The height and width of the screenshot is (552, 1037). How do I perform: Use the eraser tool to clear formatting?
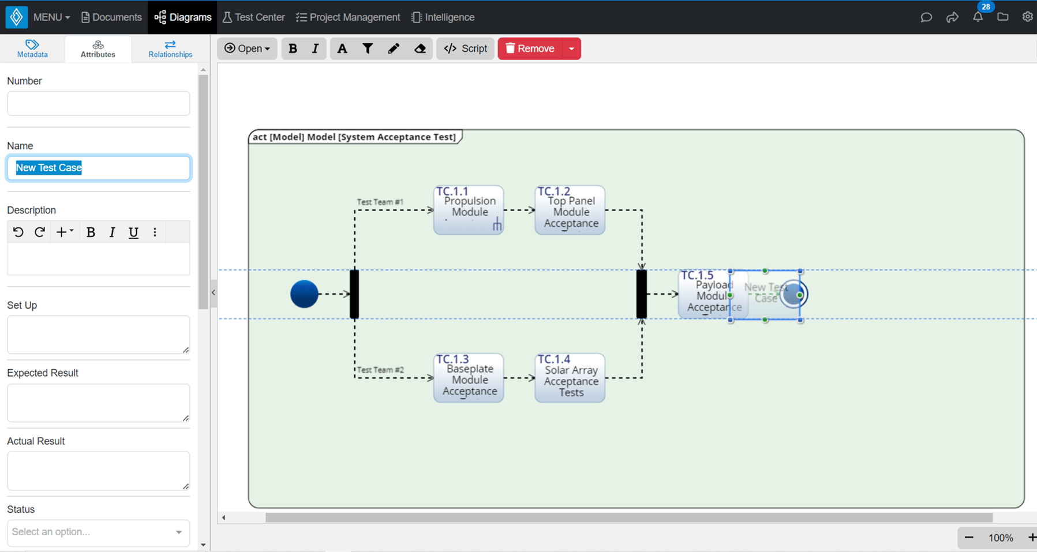420,48
